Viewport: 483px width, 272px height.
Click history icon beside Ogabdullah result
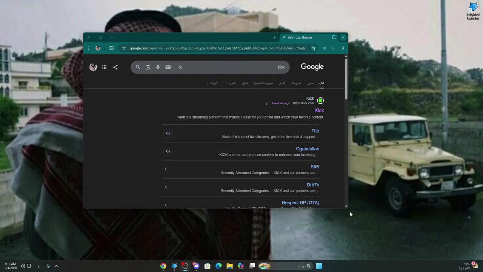click(x=168, y=151)
